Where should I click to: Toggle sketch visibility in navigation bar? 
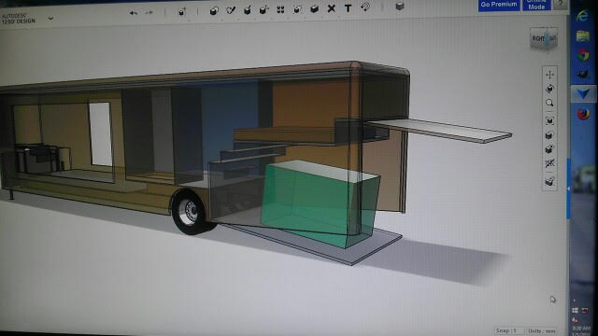click(549, 163)
